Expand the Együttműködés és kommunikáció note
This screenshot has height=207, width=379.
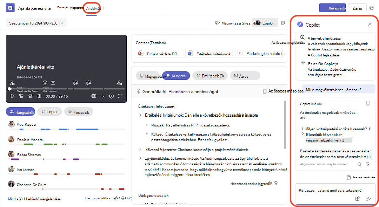[x=140, y=158]
